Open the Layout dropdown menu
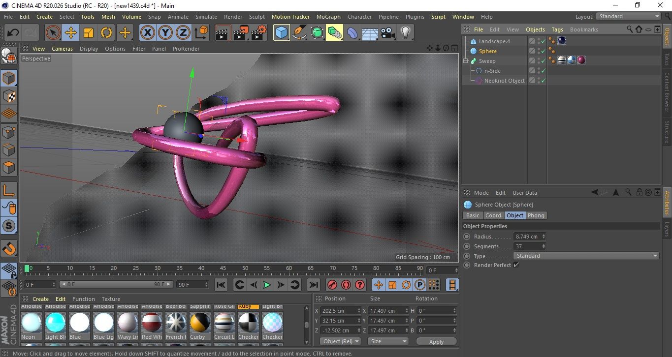Screen dimensions: 672x357 (x=629, y=16)
